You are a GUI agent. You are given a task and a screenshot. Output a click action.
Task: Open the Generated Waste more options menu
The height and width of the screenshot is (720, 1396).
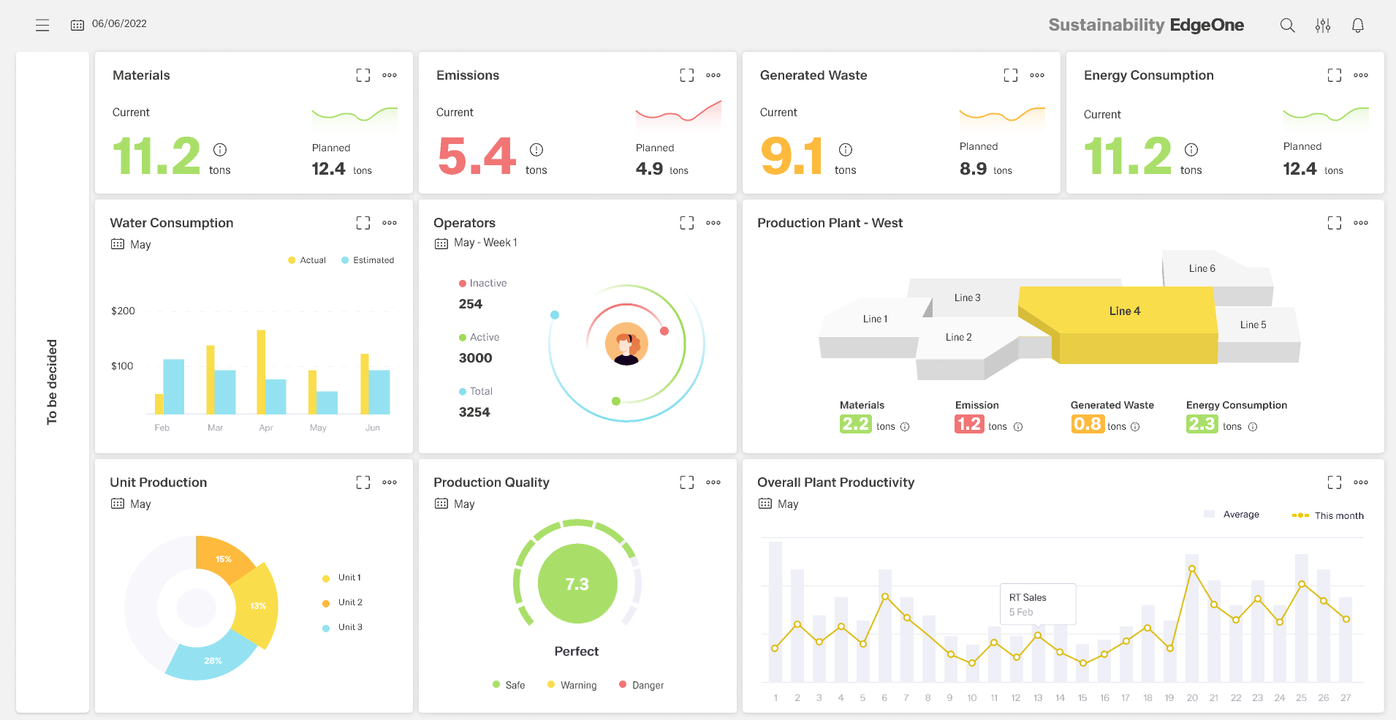[x=1036, y=75]
